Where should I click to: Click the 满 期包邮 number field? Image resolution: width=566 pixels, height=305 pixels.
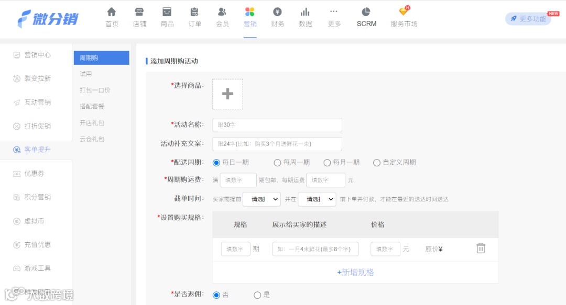point(238,180)
